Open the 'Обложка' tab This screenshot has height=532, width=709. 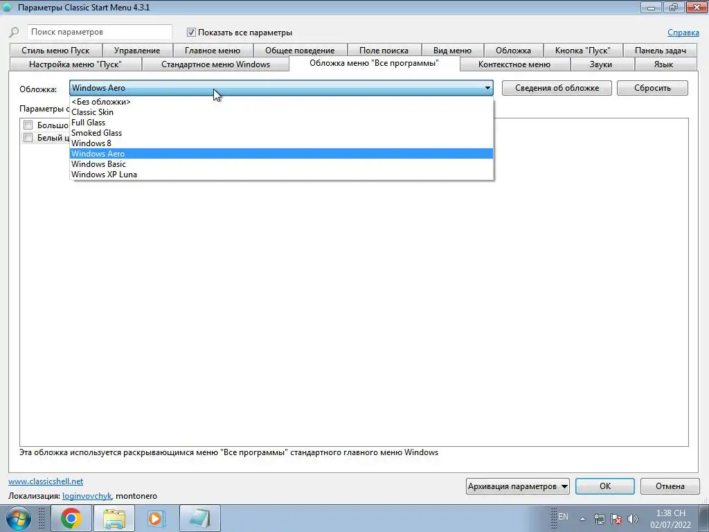click(513, 50)
